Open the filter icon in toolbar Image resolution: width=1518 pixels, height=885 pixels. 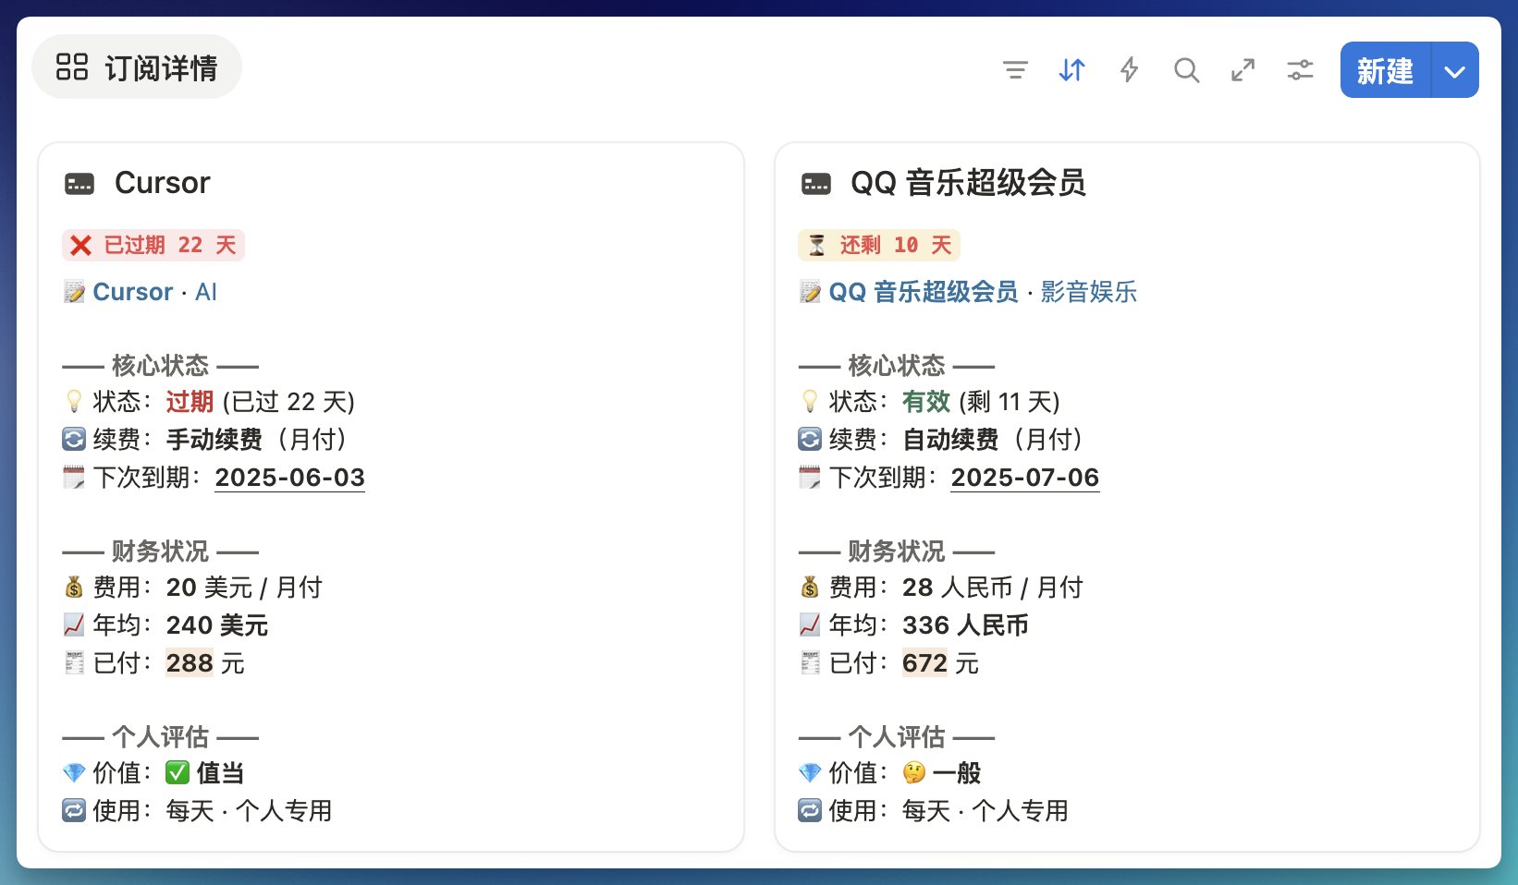1015,70
